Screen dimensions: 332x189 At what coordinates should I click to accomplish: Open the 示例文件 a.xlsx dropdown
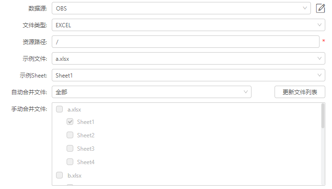pos(188,58)
